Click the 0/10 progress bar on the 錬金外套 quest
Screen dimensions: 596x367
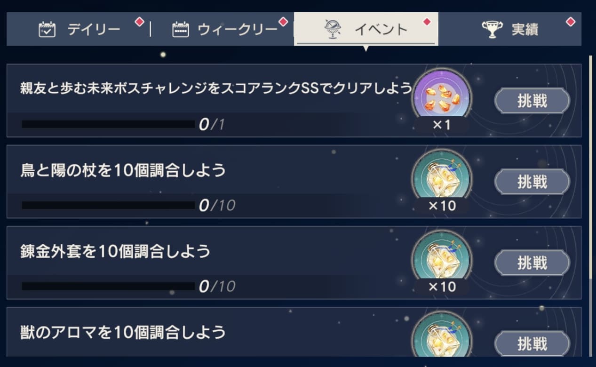[x=108, y=286]
